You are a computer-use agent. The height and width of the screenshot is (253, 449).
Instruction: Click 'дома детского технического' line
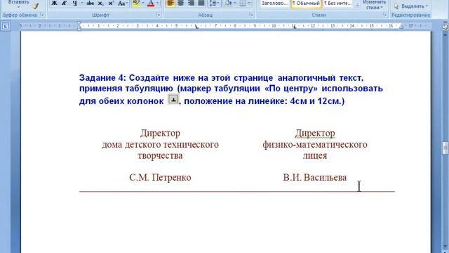[x=160, y=144]
